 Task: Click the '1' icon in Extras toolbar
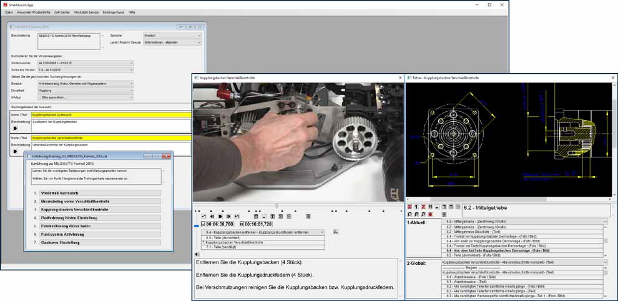(x=416, y=207)
